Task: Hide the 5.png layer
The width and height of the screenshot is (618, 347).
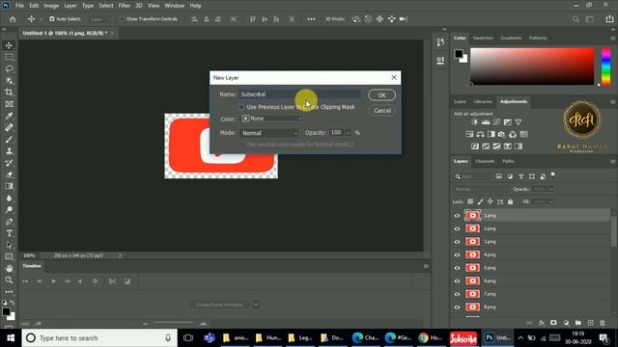Action: [457, 268]
